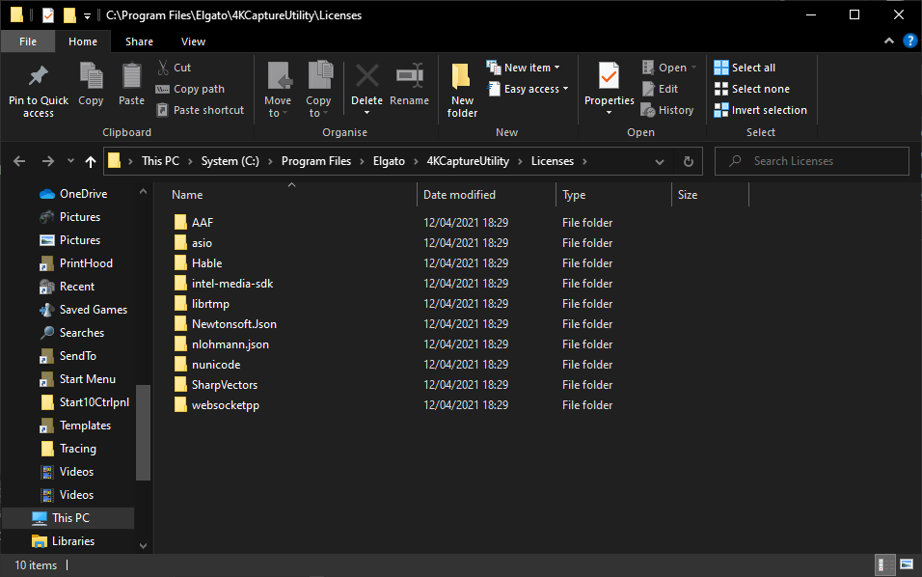922x577 pixels.
Task: Click Select all button
Action: tap(745, 68)
